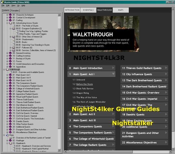Screen dimensions: 175x154
Task: Click the open book icon beside Hjaalmarch
Action: [10, 143]
